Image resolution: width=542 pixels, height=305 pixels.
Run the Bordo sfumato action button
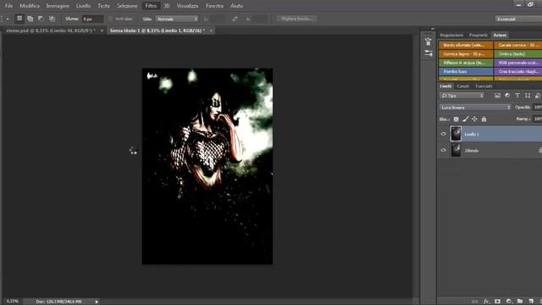[x=466, y=45]
